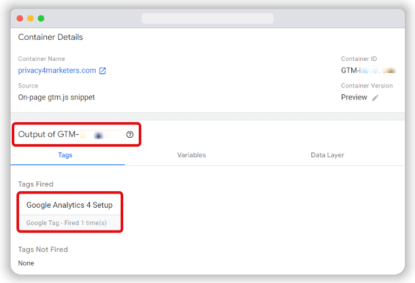Click the browser address bar
The height and width of the screenshot is (283, 415).
(207, 19)
